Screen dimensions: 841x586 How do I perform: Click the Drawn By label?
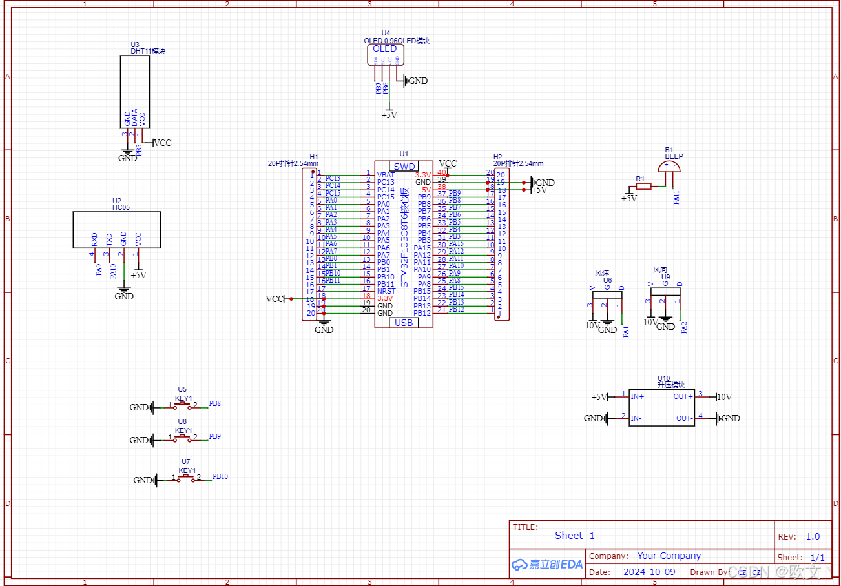coord(711,572)
